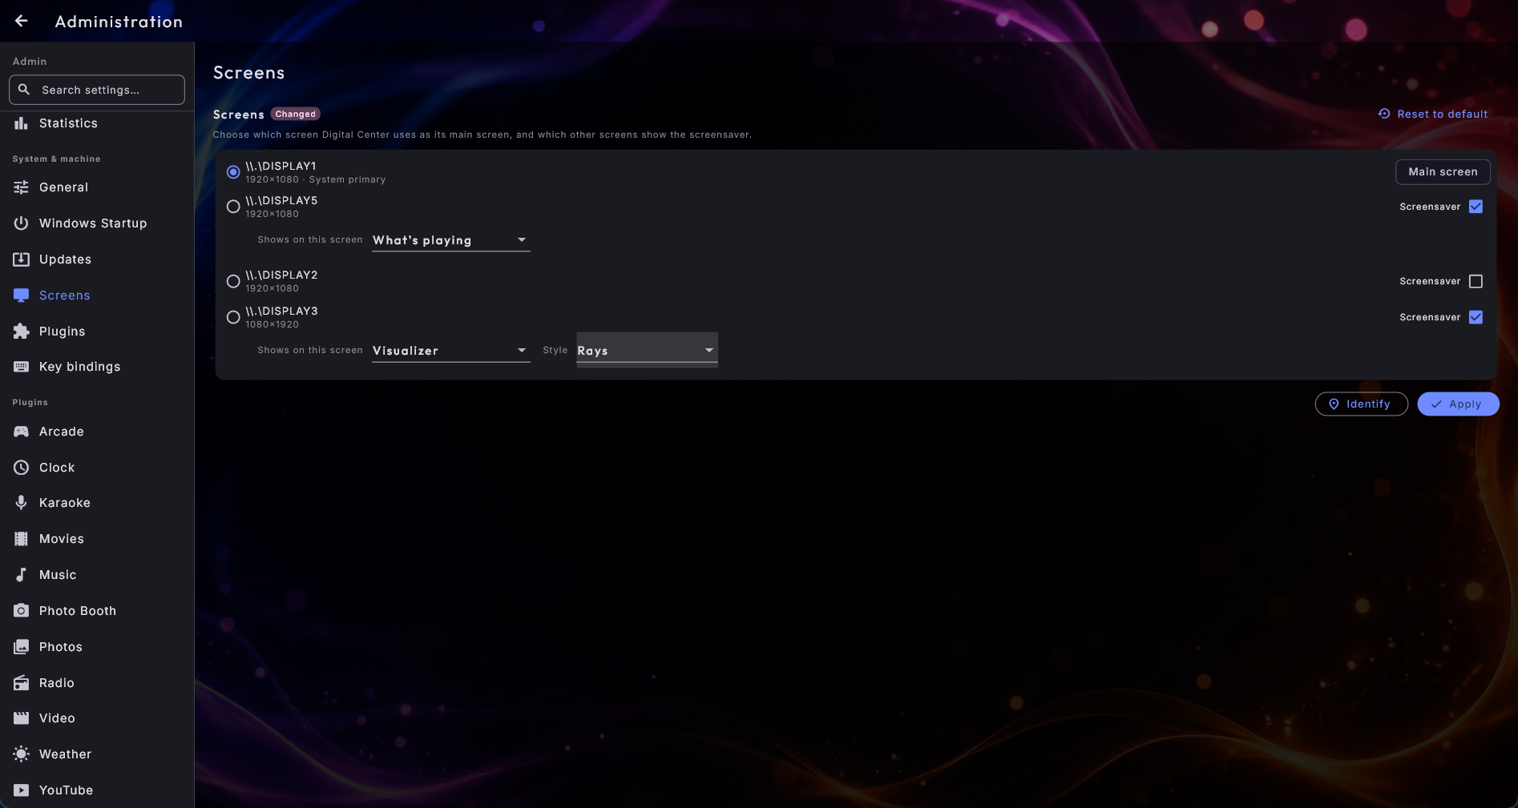Open the Karaoke microphone icon

(22, 503)
